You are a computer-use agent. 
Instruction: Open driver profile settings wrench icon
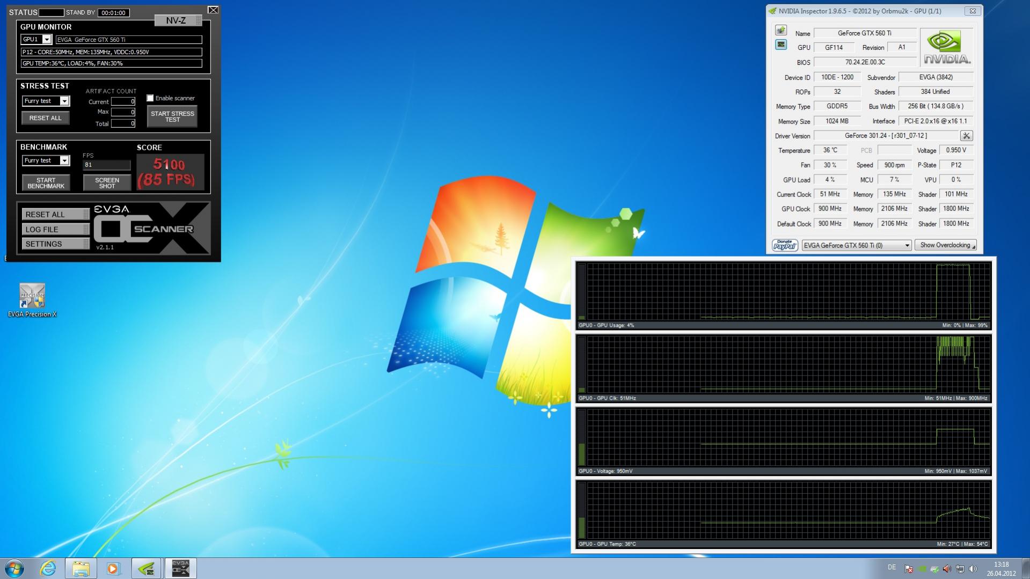[x=966, y=136]
